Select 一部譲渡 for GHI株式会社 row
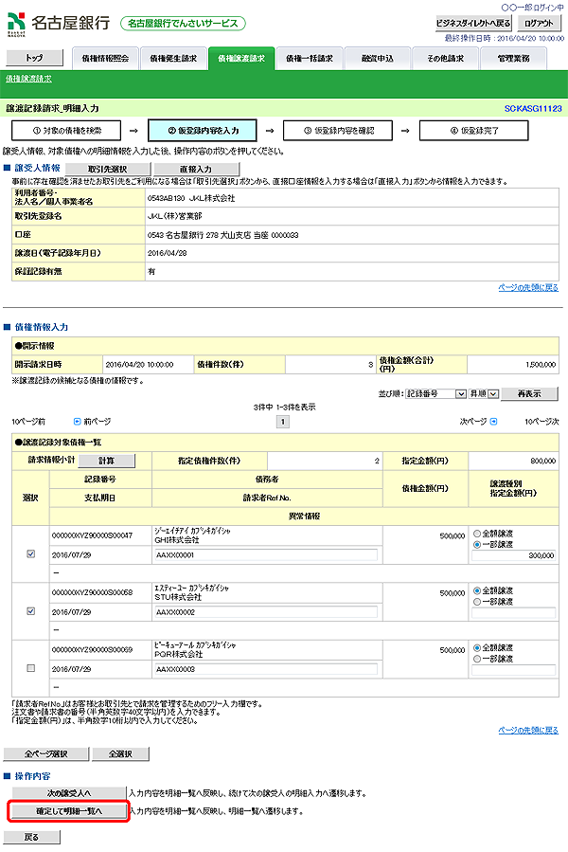Screen dimensions: 568x852 tap(477, 544)
